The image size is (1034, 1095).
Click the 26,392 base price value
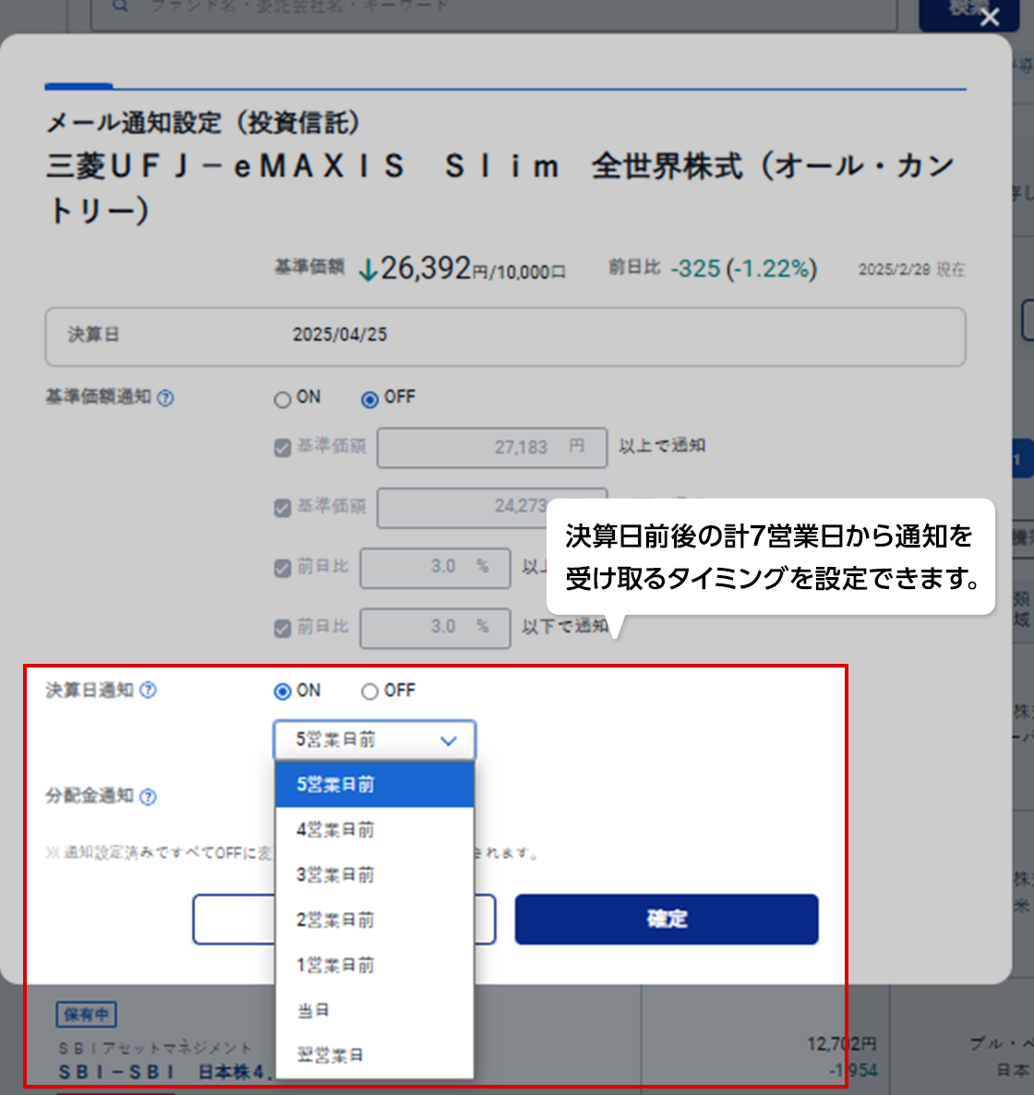426,268
